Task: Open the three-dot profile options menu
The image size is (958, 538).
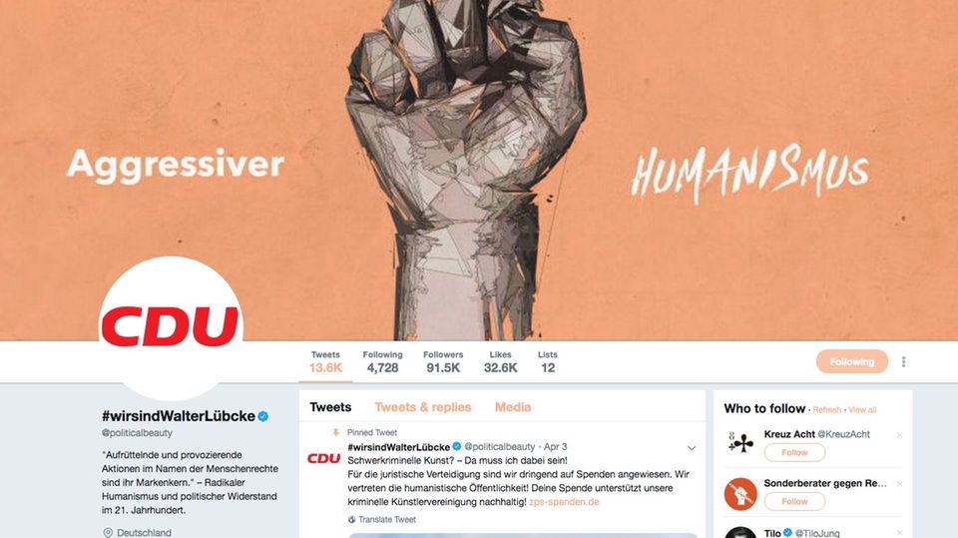Action: (x=904, y=362)
